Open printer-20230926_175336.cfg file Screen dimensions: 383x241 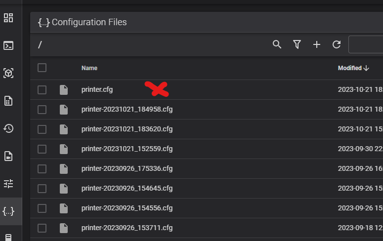[127, 169]
